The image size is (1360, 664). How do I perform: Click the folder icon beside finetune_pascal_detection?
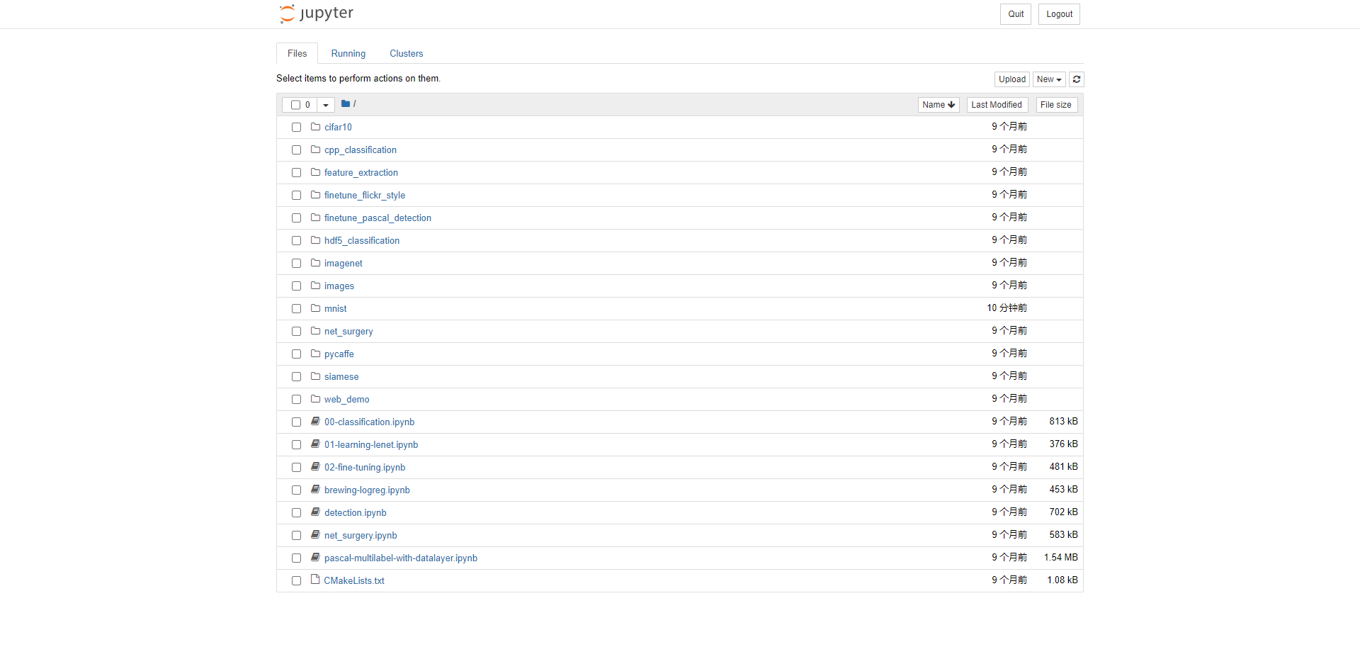pos(316,218)
